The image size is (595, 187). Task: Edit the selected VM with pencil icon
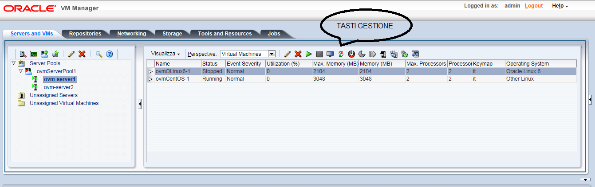click(x=288, y=54)
